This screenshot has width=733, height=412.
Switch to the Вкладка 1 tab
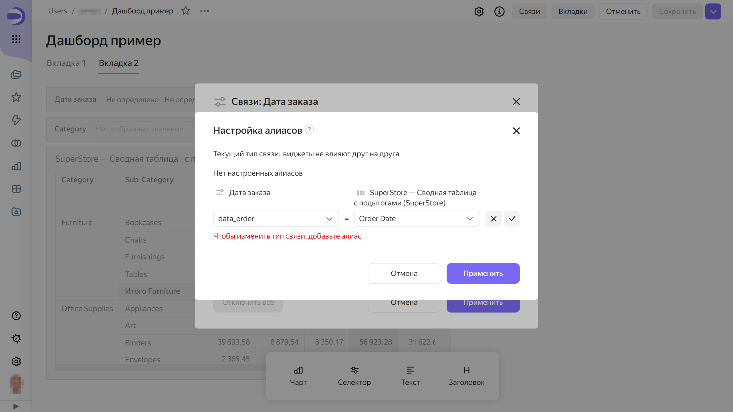[66, 63]
